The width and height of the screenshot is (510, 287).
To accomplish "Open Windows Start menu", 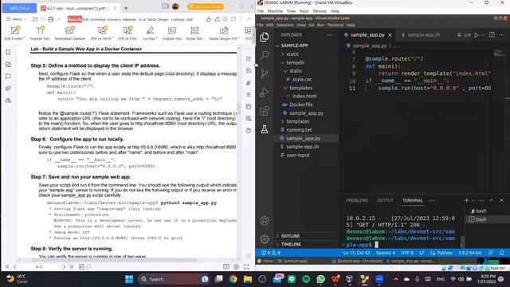I will coord(129,279).
